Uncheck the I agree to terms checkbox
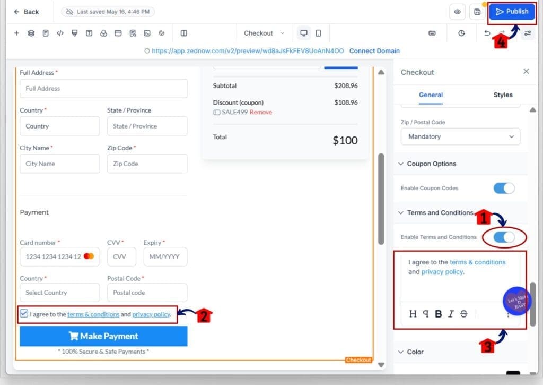This screenshot has width=543, height=385. (24, 314)
